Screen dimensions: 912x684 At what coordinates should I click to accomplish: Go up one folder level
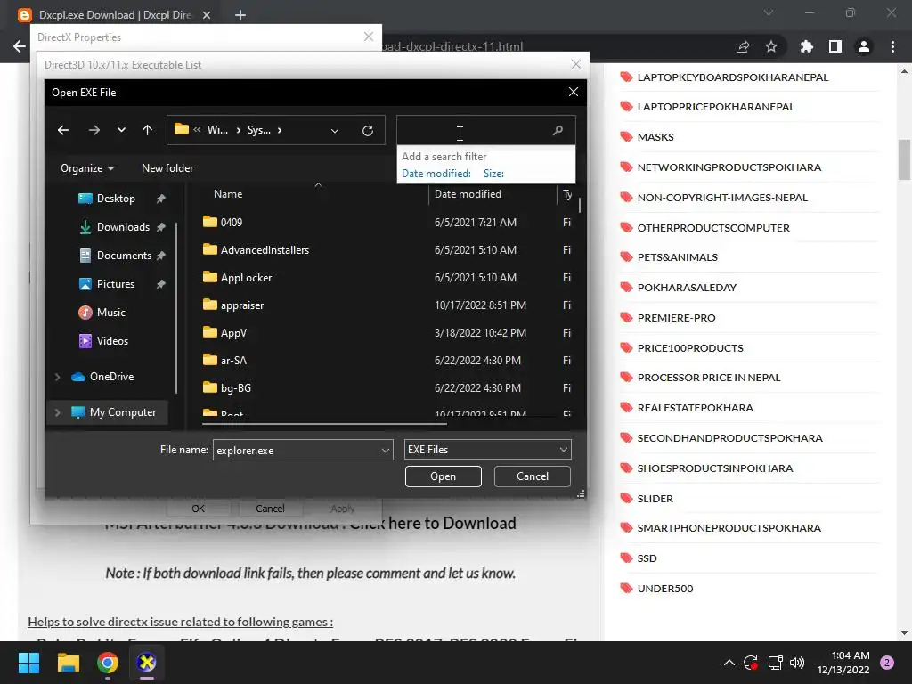[147, 130]
